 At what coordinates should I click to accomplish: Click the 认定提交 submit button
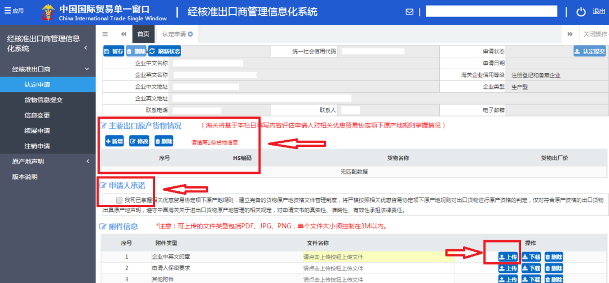(589, 51)
